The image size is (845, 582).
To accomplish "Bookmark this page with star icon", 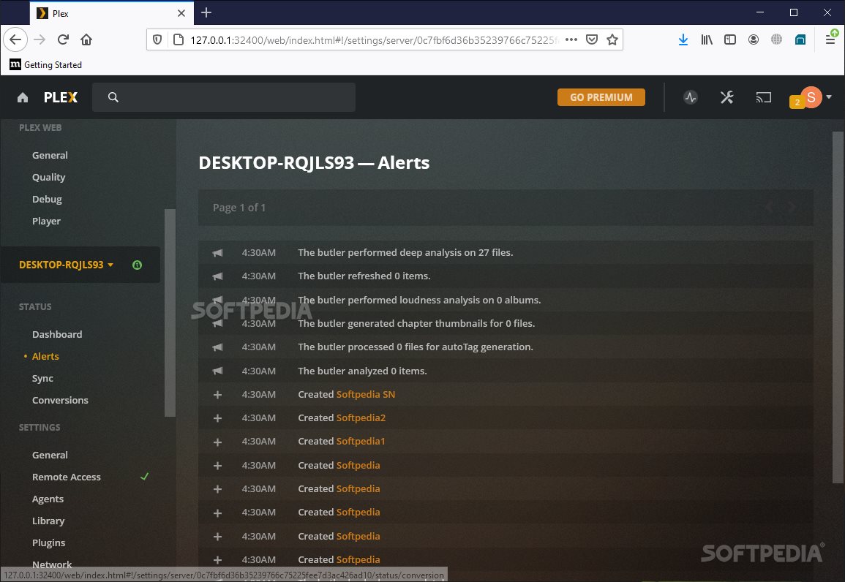I will (612, 39).
